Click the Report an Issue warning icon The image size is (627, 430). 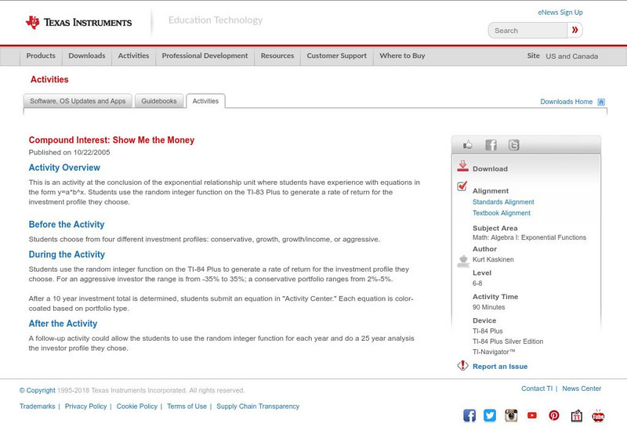click(462, 365)
